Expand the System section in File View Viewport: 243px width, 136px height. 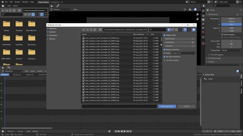point(48,32)
